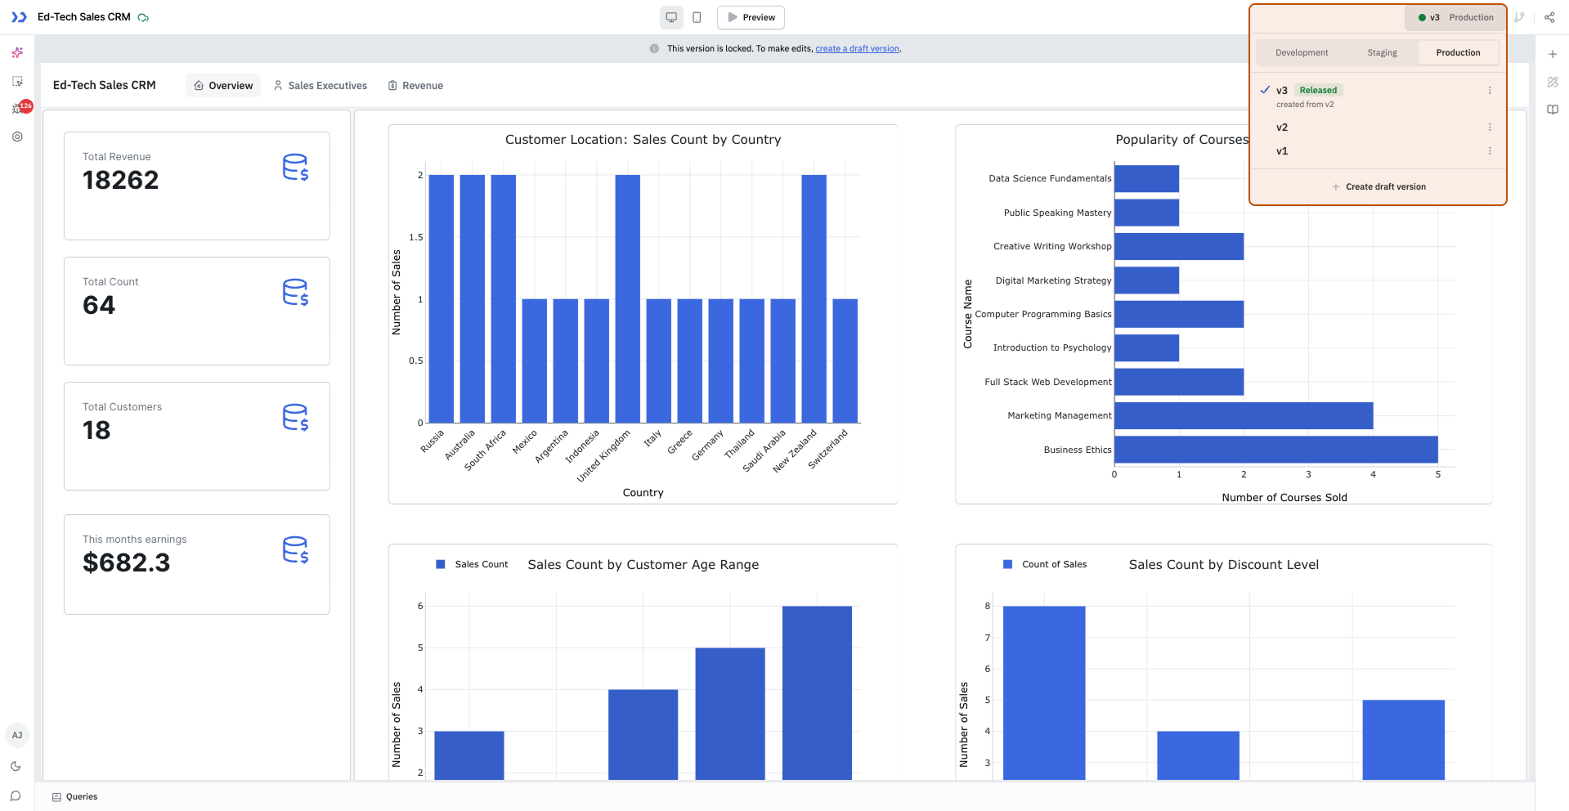Open the inspector icon in the left sidebar
Image resolution: width=1569 pixels, height=811 pixels.
(17, 81)
